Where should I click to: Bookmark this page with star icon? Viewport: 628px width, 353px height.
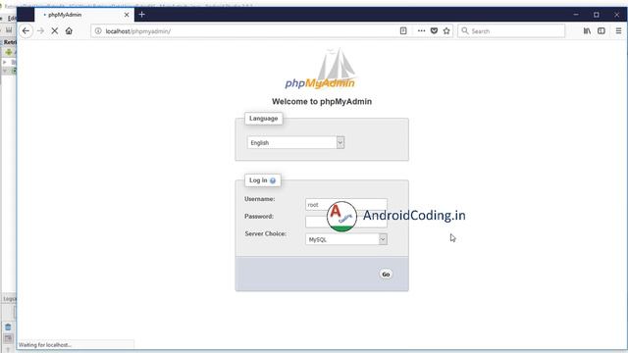pos(446,30)
